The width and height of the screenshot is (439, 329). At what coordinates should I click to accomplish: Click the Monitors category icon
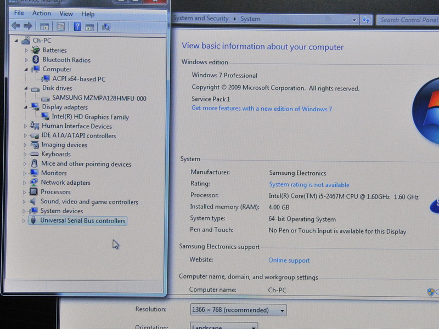coord(34,172)
